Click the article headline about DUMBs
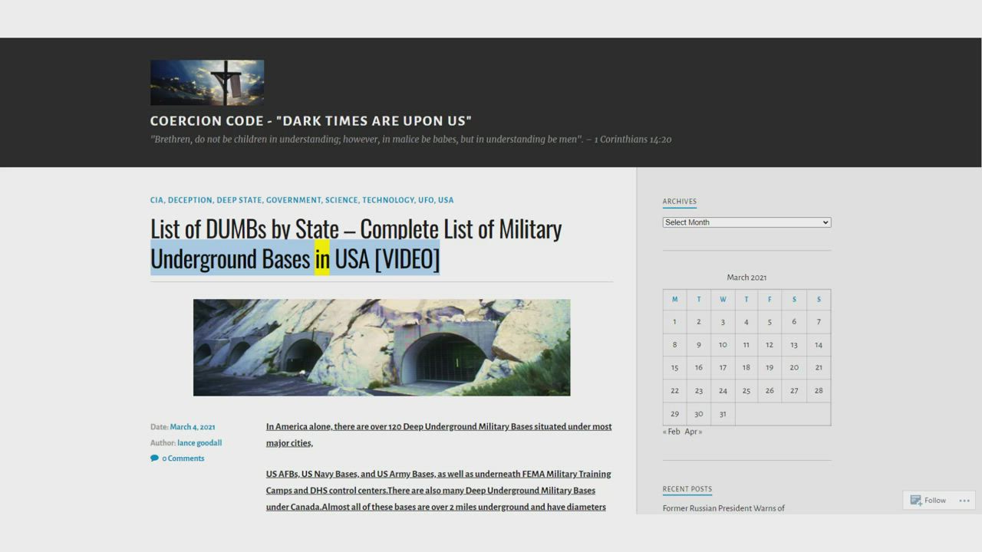982x552 pixels. (x=356, y=244)
